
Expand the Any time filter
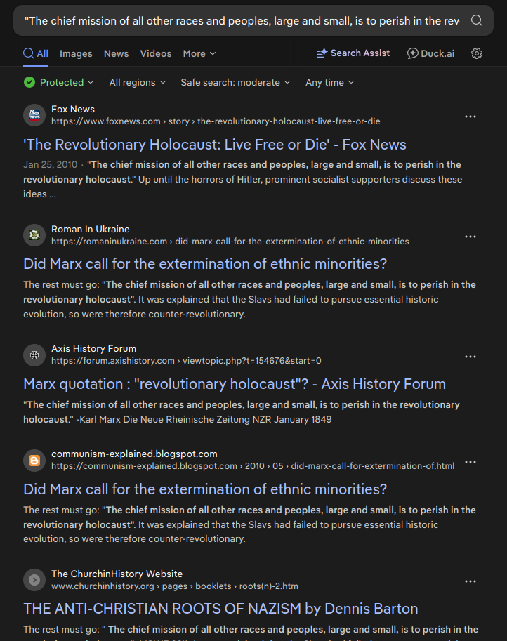(x=330, y=82)
